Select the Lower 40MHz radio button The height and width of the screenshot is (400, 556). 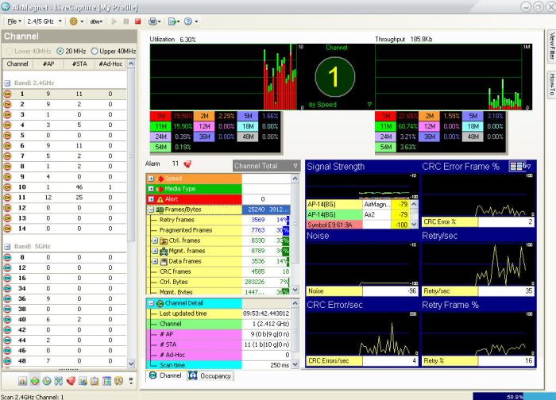click(10, 51)
